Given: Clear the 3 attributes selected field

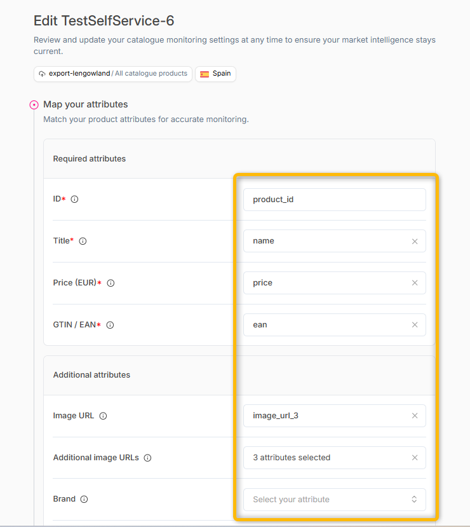Looking at the screenshot, I should (415, 458).
